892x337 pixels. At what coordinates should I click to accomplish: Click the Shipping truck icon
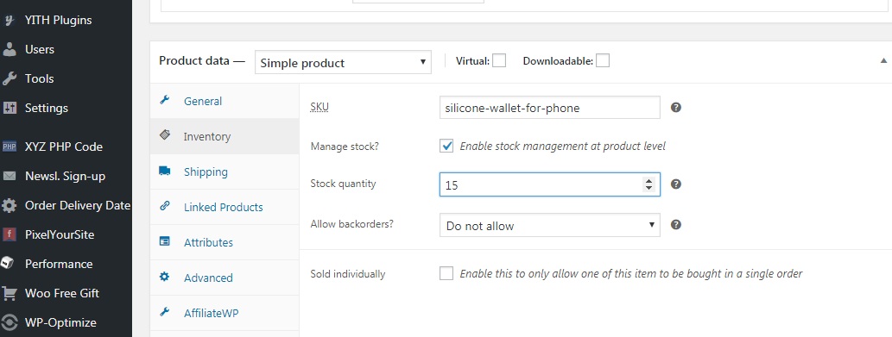point(164,171)
